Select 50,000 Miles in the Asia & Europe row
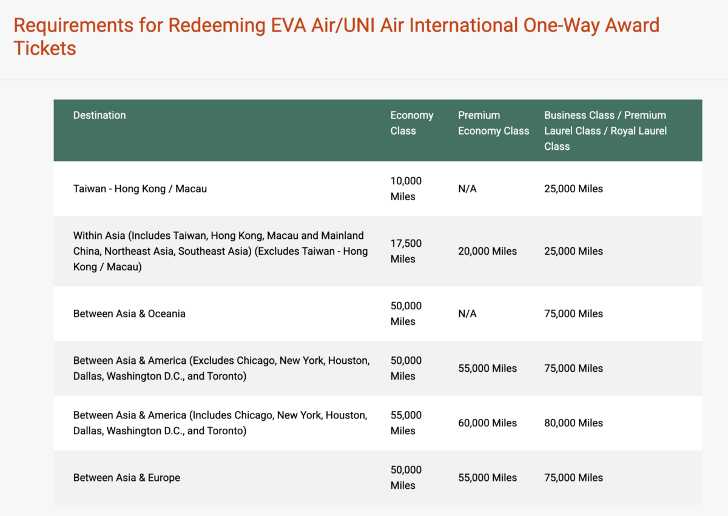 (406, 477)
